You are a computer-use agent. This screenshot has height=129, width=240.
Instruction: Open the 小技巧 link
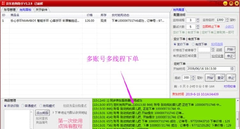[x=229, y=26]
